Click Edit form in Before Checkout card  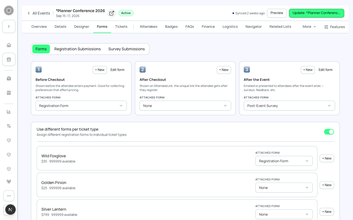(x=117, y=70)
